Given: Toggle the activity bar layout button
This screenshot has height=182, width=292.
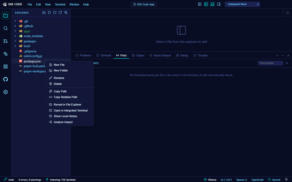Looking at the screenshot, I should tap(200, 4).
